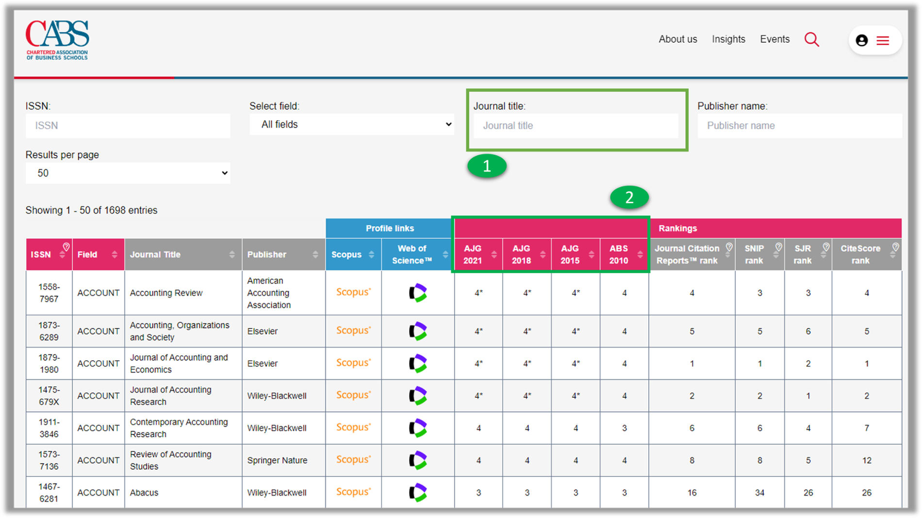This screenshot has height=518, width=922.
Task: Open Scopus link for Accounting, Organizations and Society
Action: coord(353,331)
